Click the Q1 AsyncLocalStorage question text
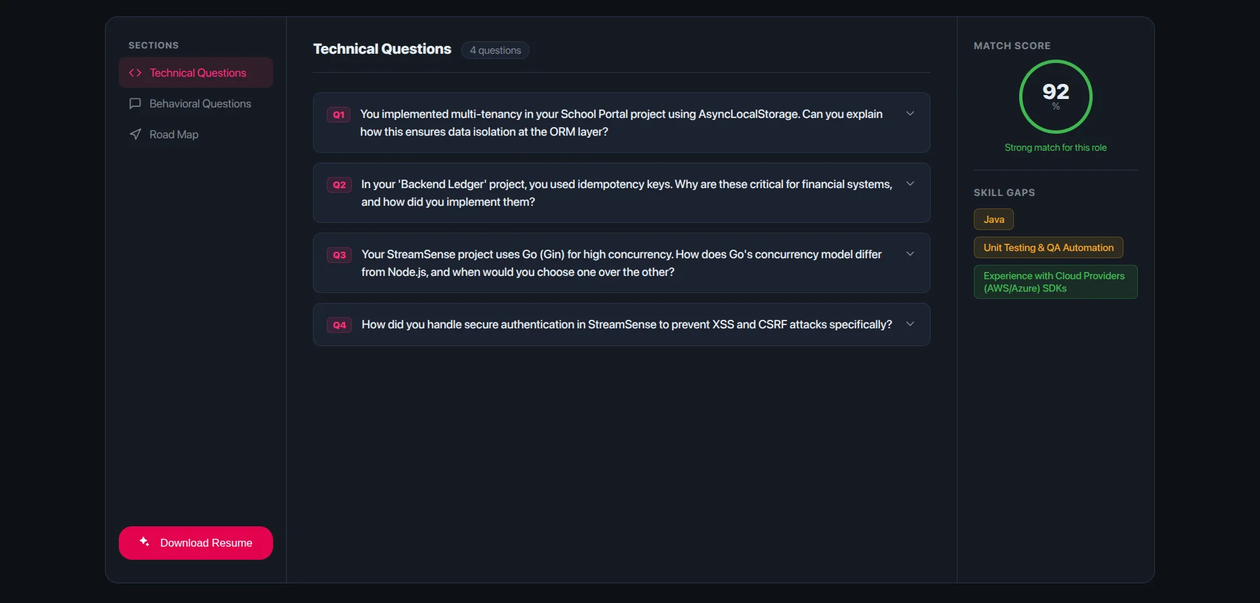The height and width of the screenshot is (603, 1260). coord(621,123)
